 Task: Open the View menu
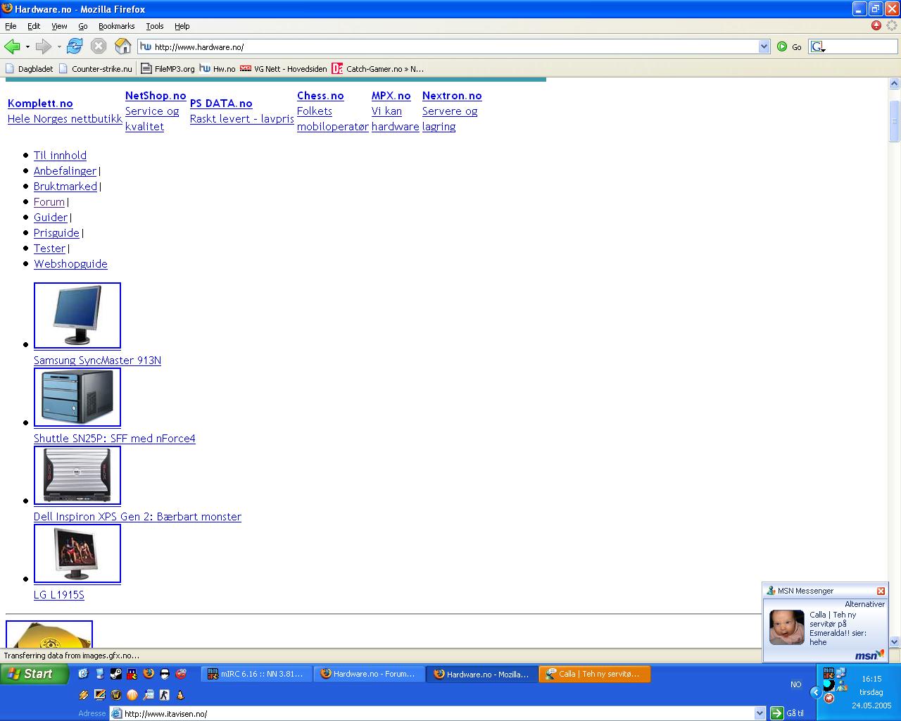tap(59, 26)
